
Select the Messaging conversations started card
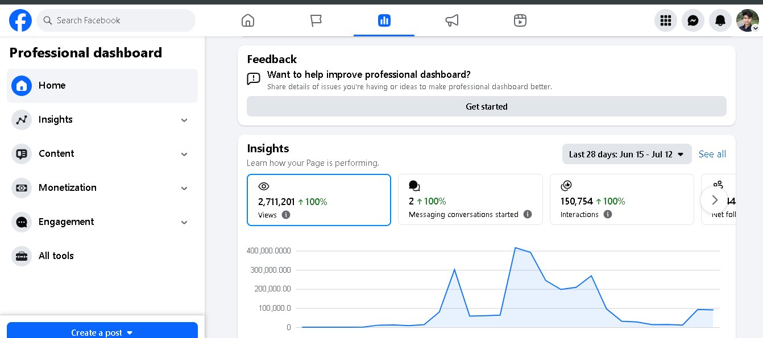pyautogui.click(x=470, y=199)
